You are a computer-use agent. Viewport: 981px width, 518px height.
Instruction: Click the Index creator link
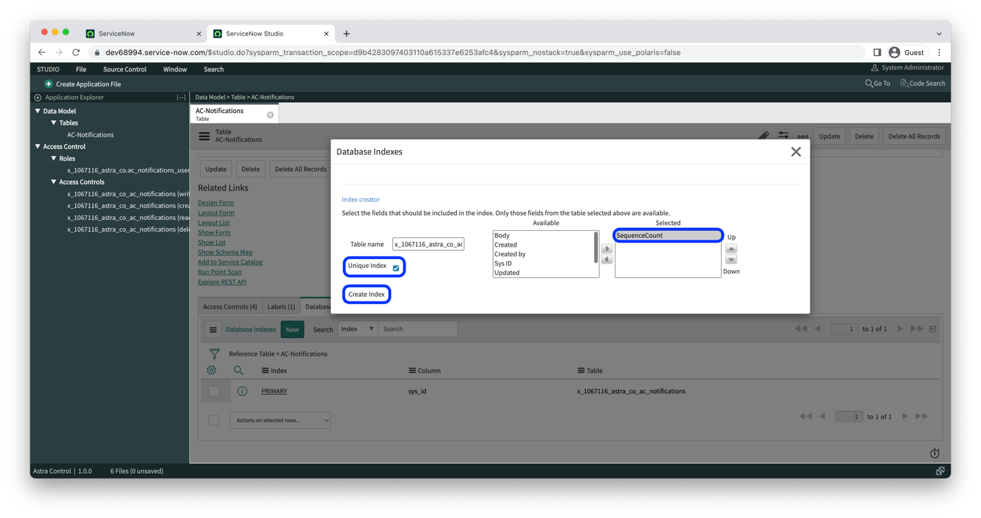pyautogui.click(x=360, y=199)
